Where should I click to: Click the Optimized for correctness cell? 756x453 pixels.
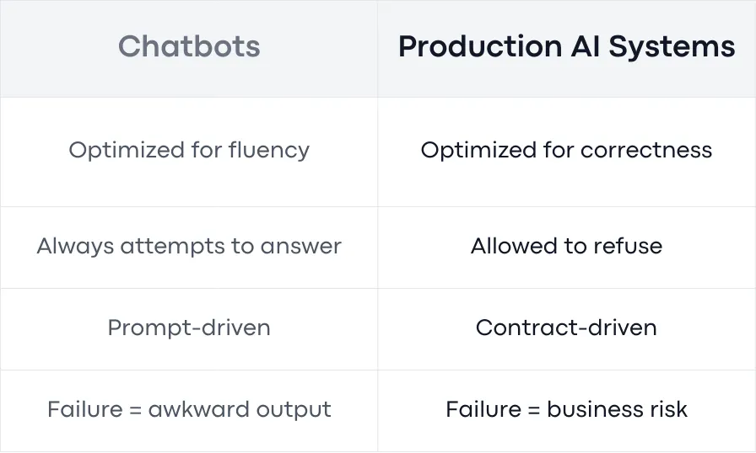click(566, 150)
